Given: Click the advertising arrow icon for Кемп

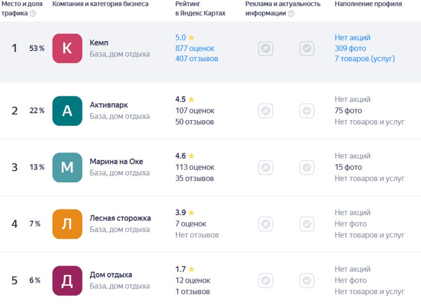Looking at the screenshot, I should (266, 48).
